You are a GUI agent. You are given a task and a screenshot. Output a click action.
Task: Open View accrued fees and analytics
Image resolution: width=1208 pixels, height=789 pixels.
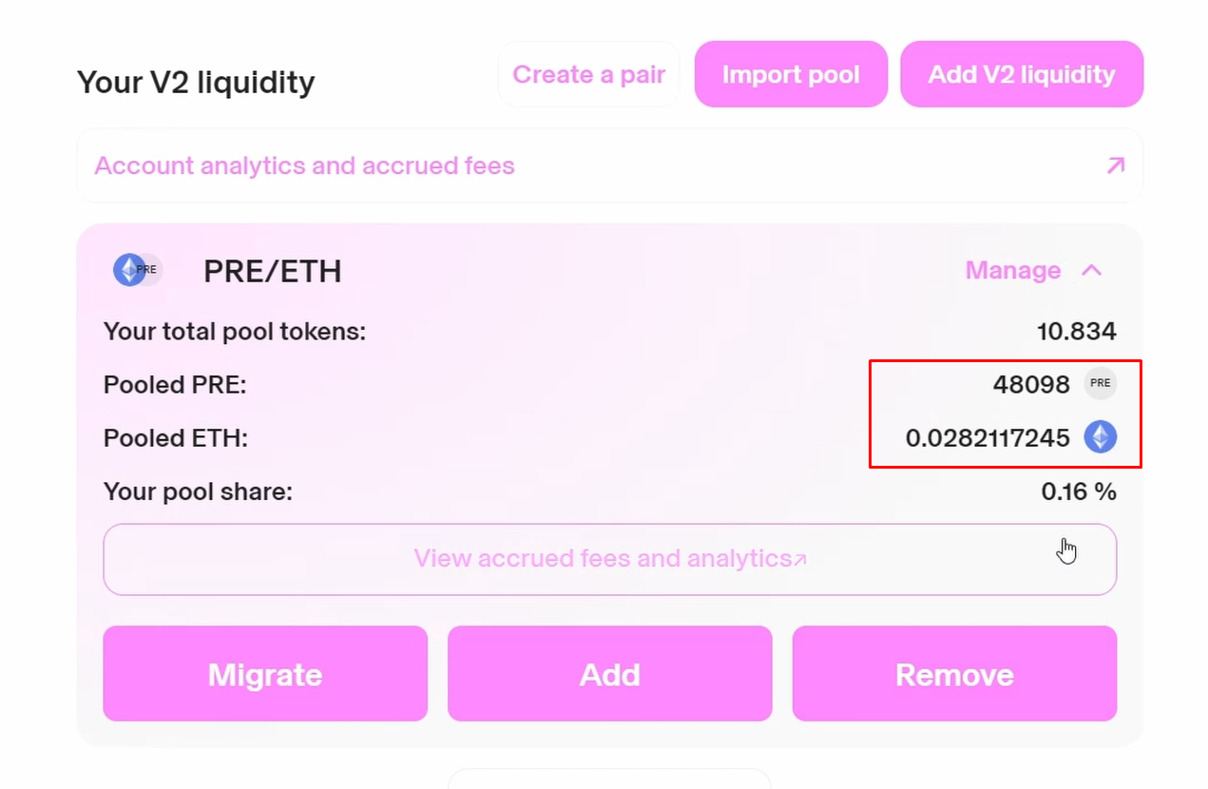[x=603, y=559]
